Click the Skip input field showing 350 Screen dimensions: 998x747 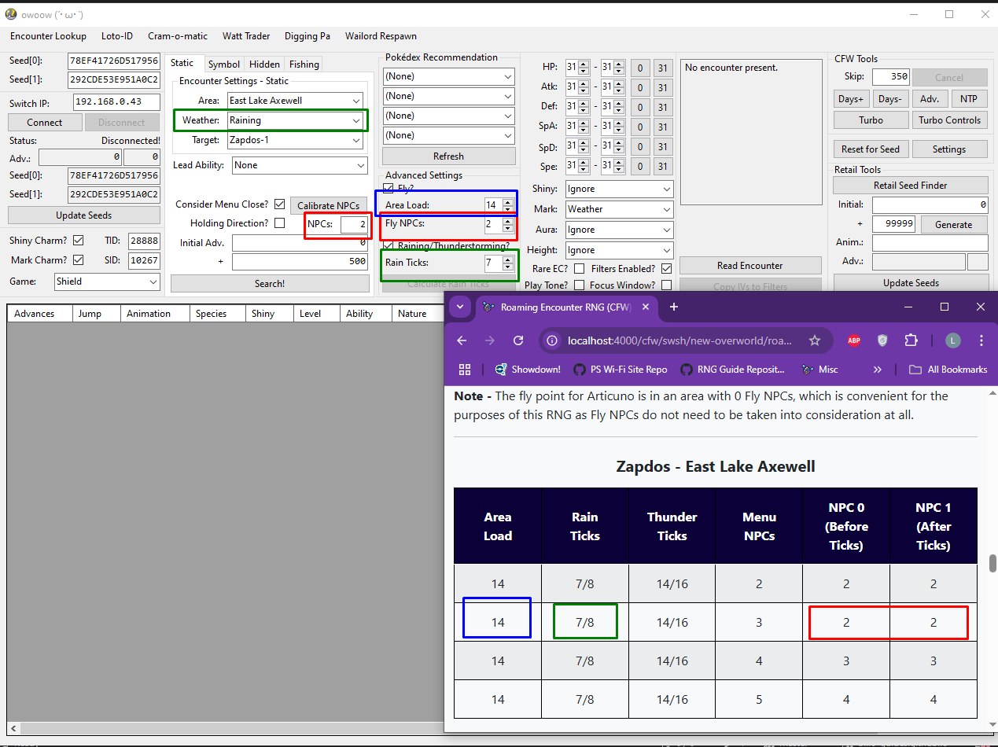890,77
